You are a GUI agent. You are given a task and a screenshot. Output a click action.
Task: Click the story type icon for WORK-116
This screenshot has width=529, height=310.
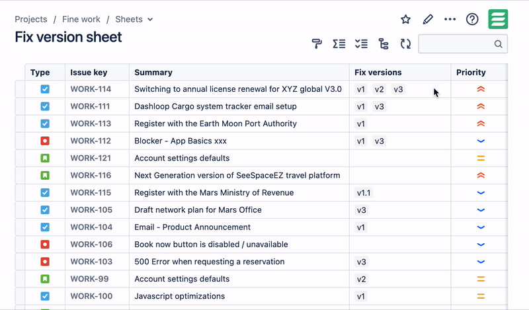click(45, 175)
